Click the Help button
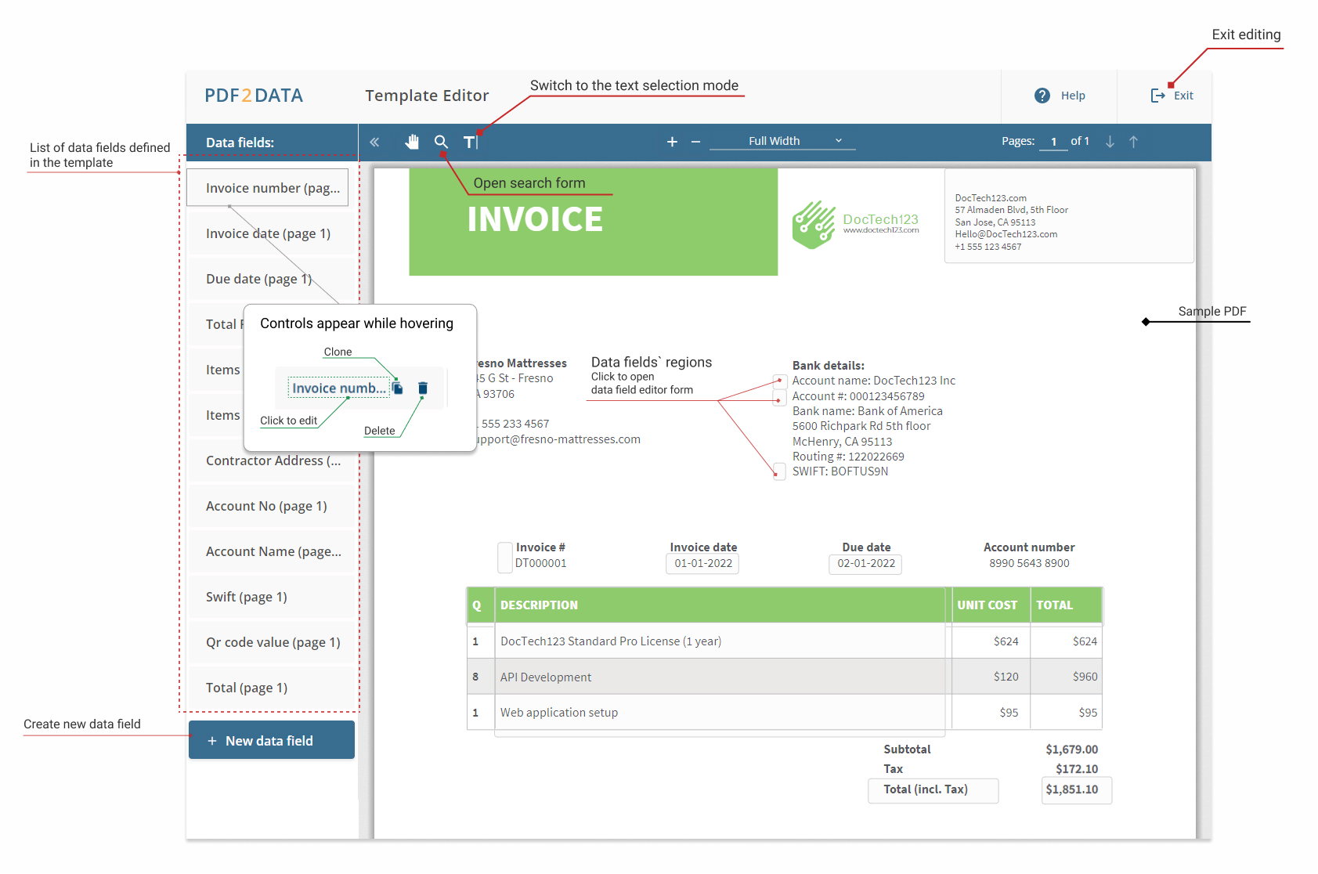 [x=1060, y=96]
